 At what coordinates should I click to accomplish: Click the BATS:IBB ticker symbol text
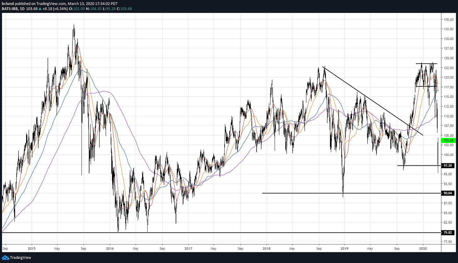[8, 8]
